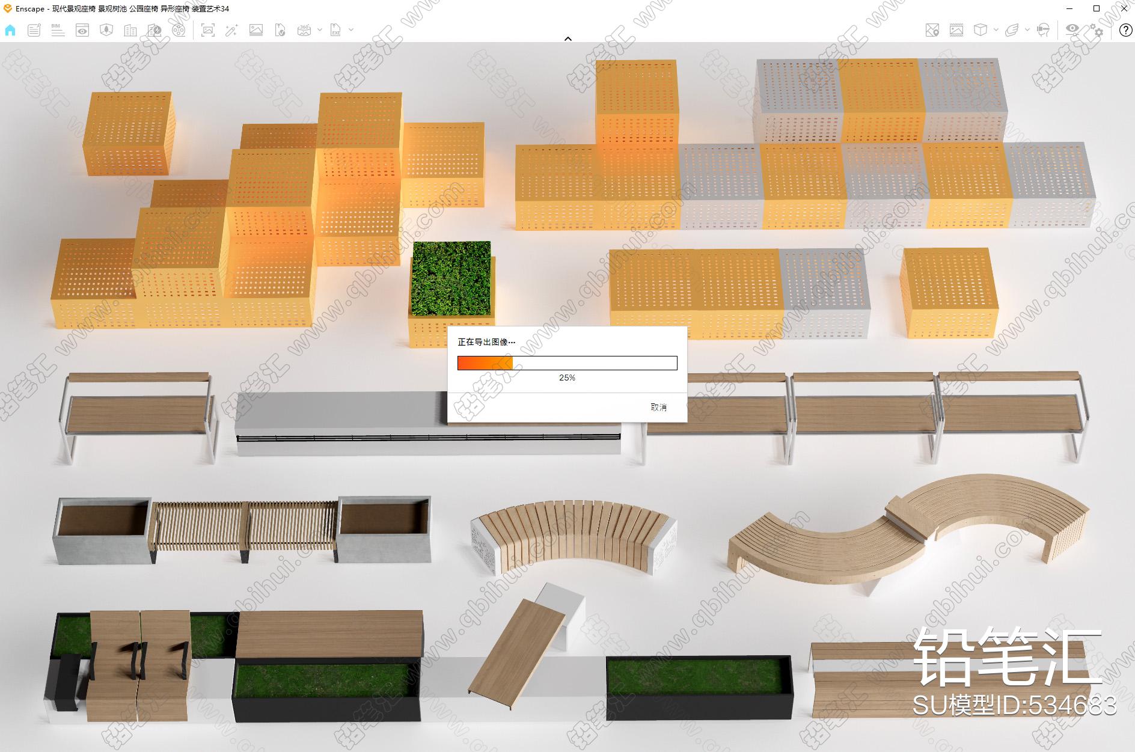
Task: Open the site context buildings icon
Action: click(130, 30)
